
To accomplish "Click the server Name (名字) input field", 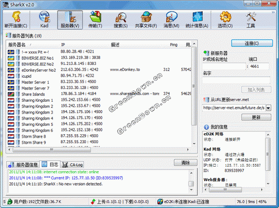I will pos(236,81).
